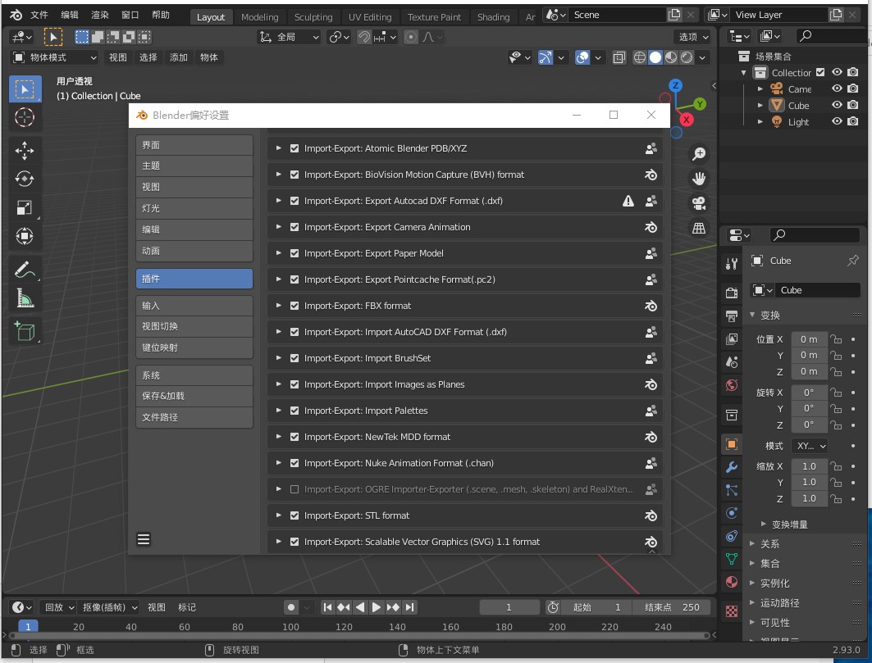The height and width of the screenshot is (663, 872).
Task: Open the Material properties tab
Action: click(731, 582)
